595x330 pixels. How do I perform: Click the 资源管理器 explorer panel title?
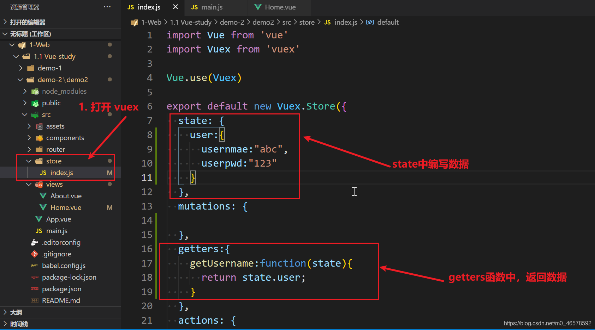pos(25,7)
